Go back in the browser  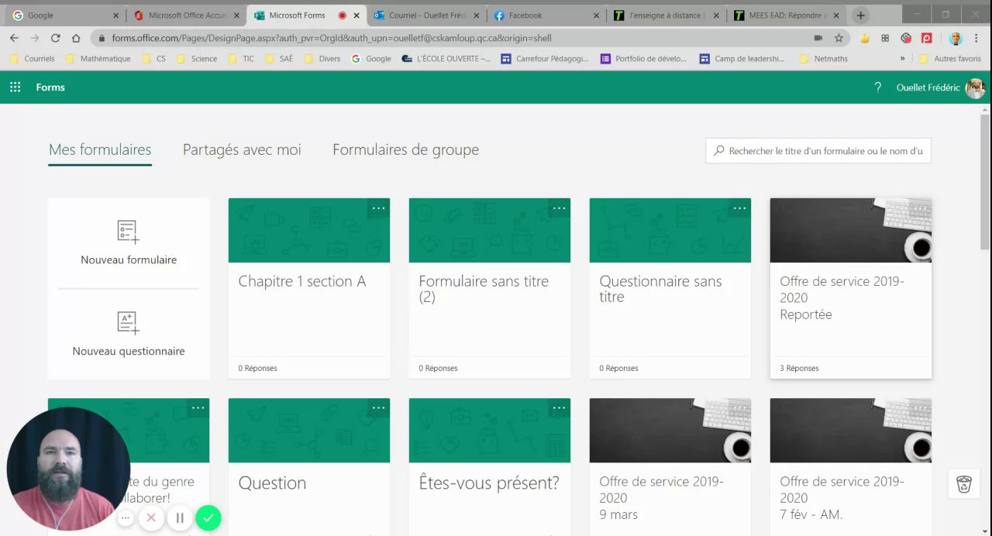coord(14,38)
